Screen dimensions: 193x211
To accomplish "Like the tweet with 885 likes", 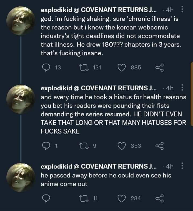I will pos(122,68).
